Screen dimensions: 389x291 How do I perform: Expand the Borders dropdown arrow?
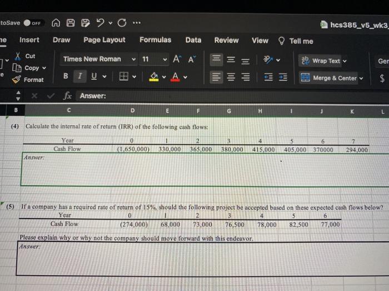pos(134,77)
